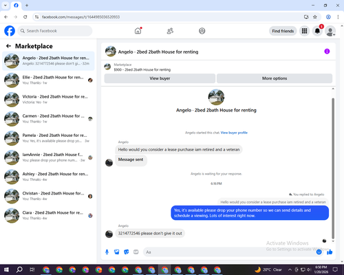Screen dimensions: 344x275
Task: Click the site information icon in address bar
Action: [36, 17]
